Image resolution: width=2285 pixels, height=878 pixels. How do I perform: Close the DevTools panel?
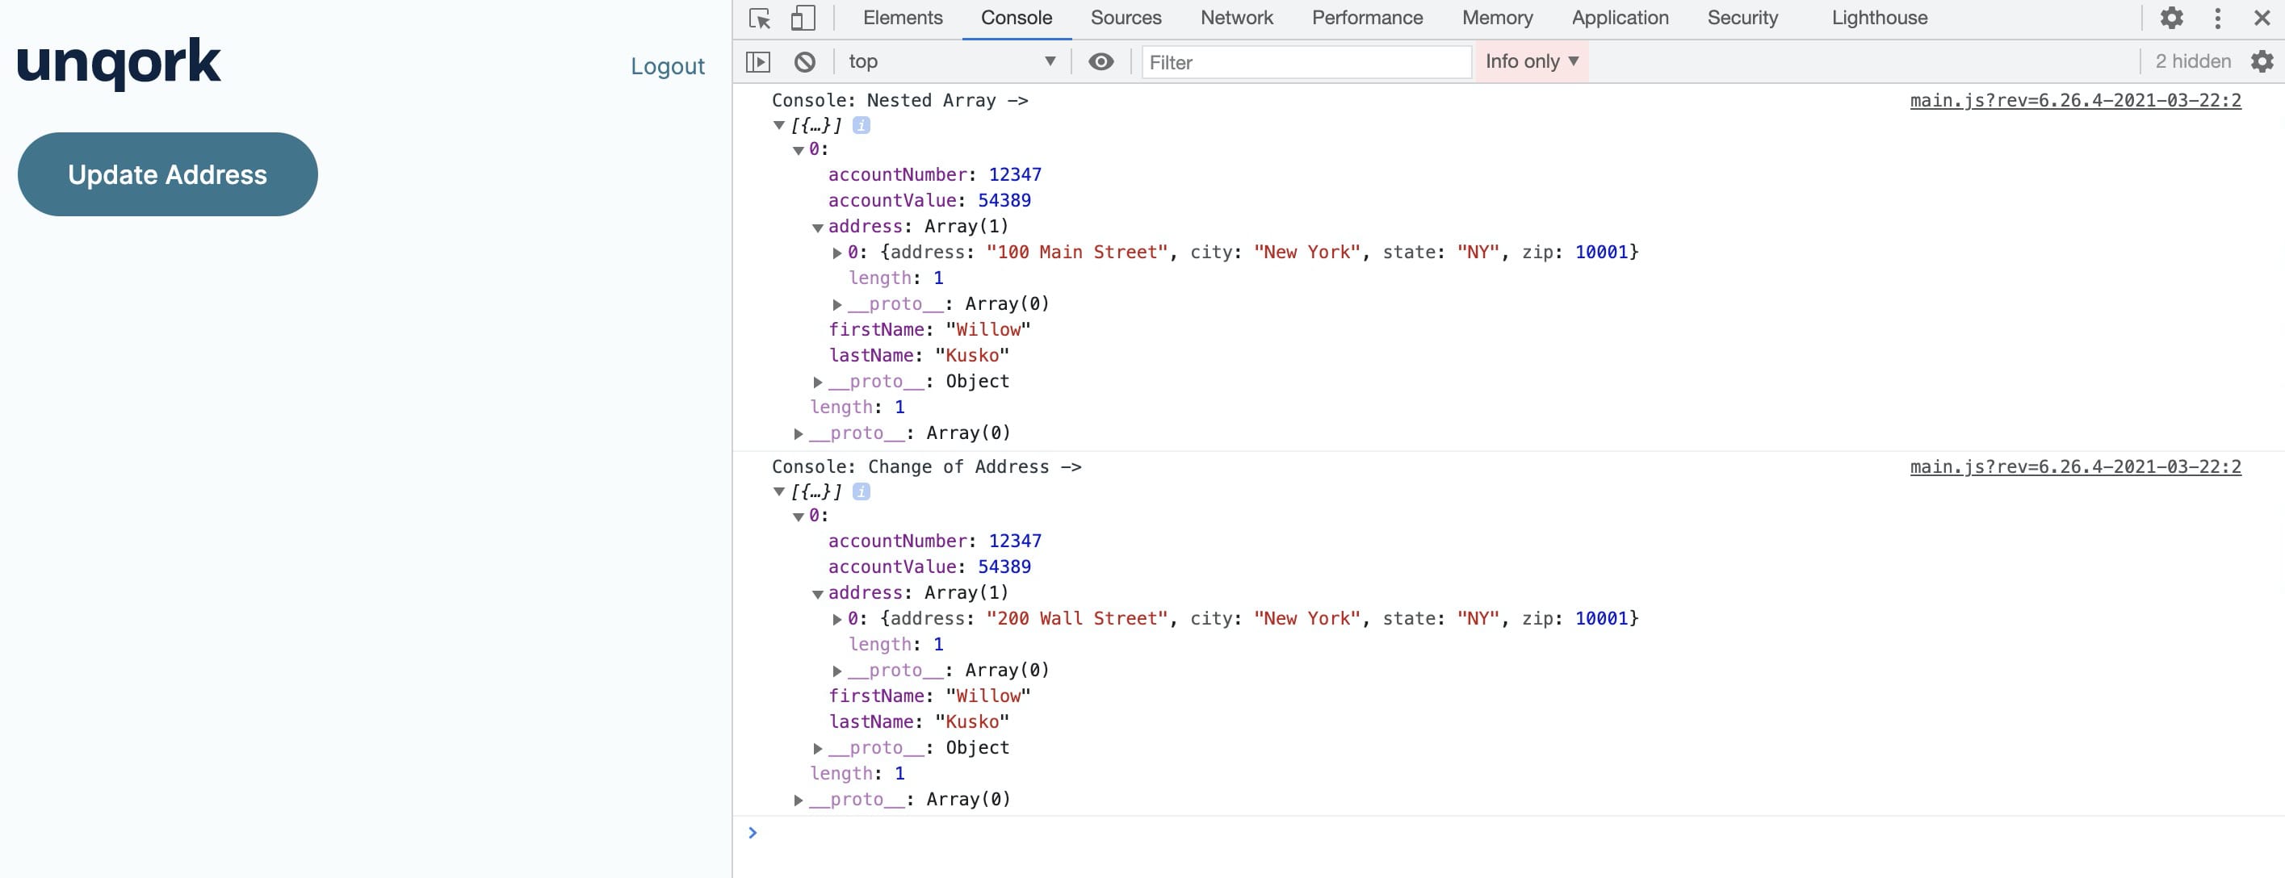coord(2262,18)
